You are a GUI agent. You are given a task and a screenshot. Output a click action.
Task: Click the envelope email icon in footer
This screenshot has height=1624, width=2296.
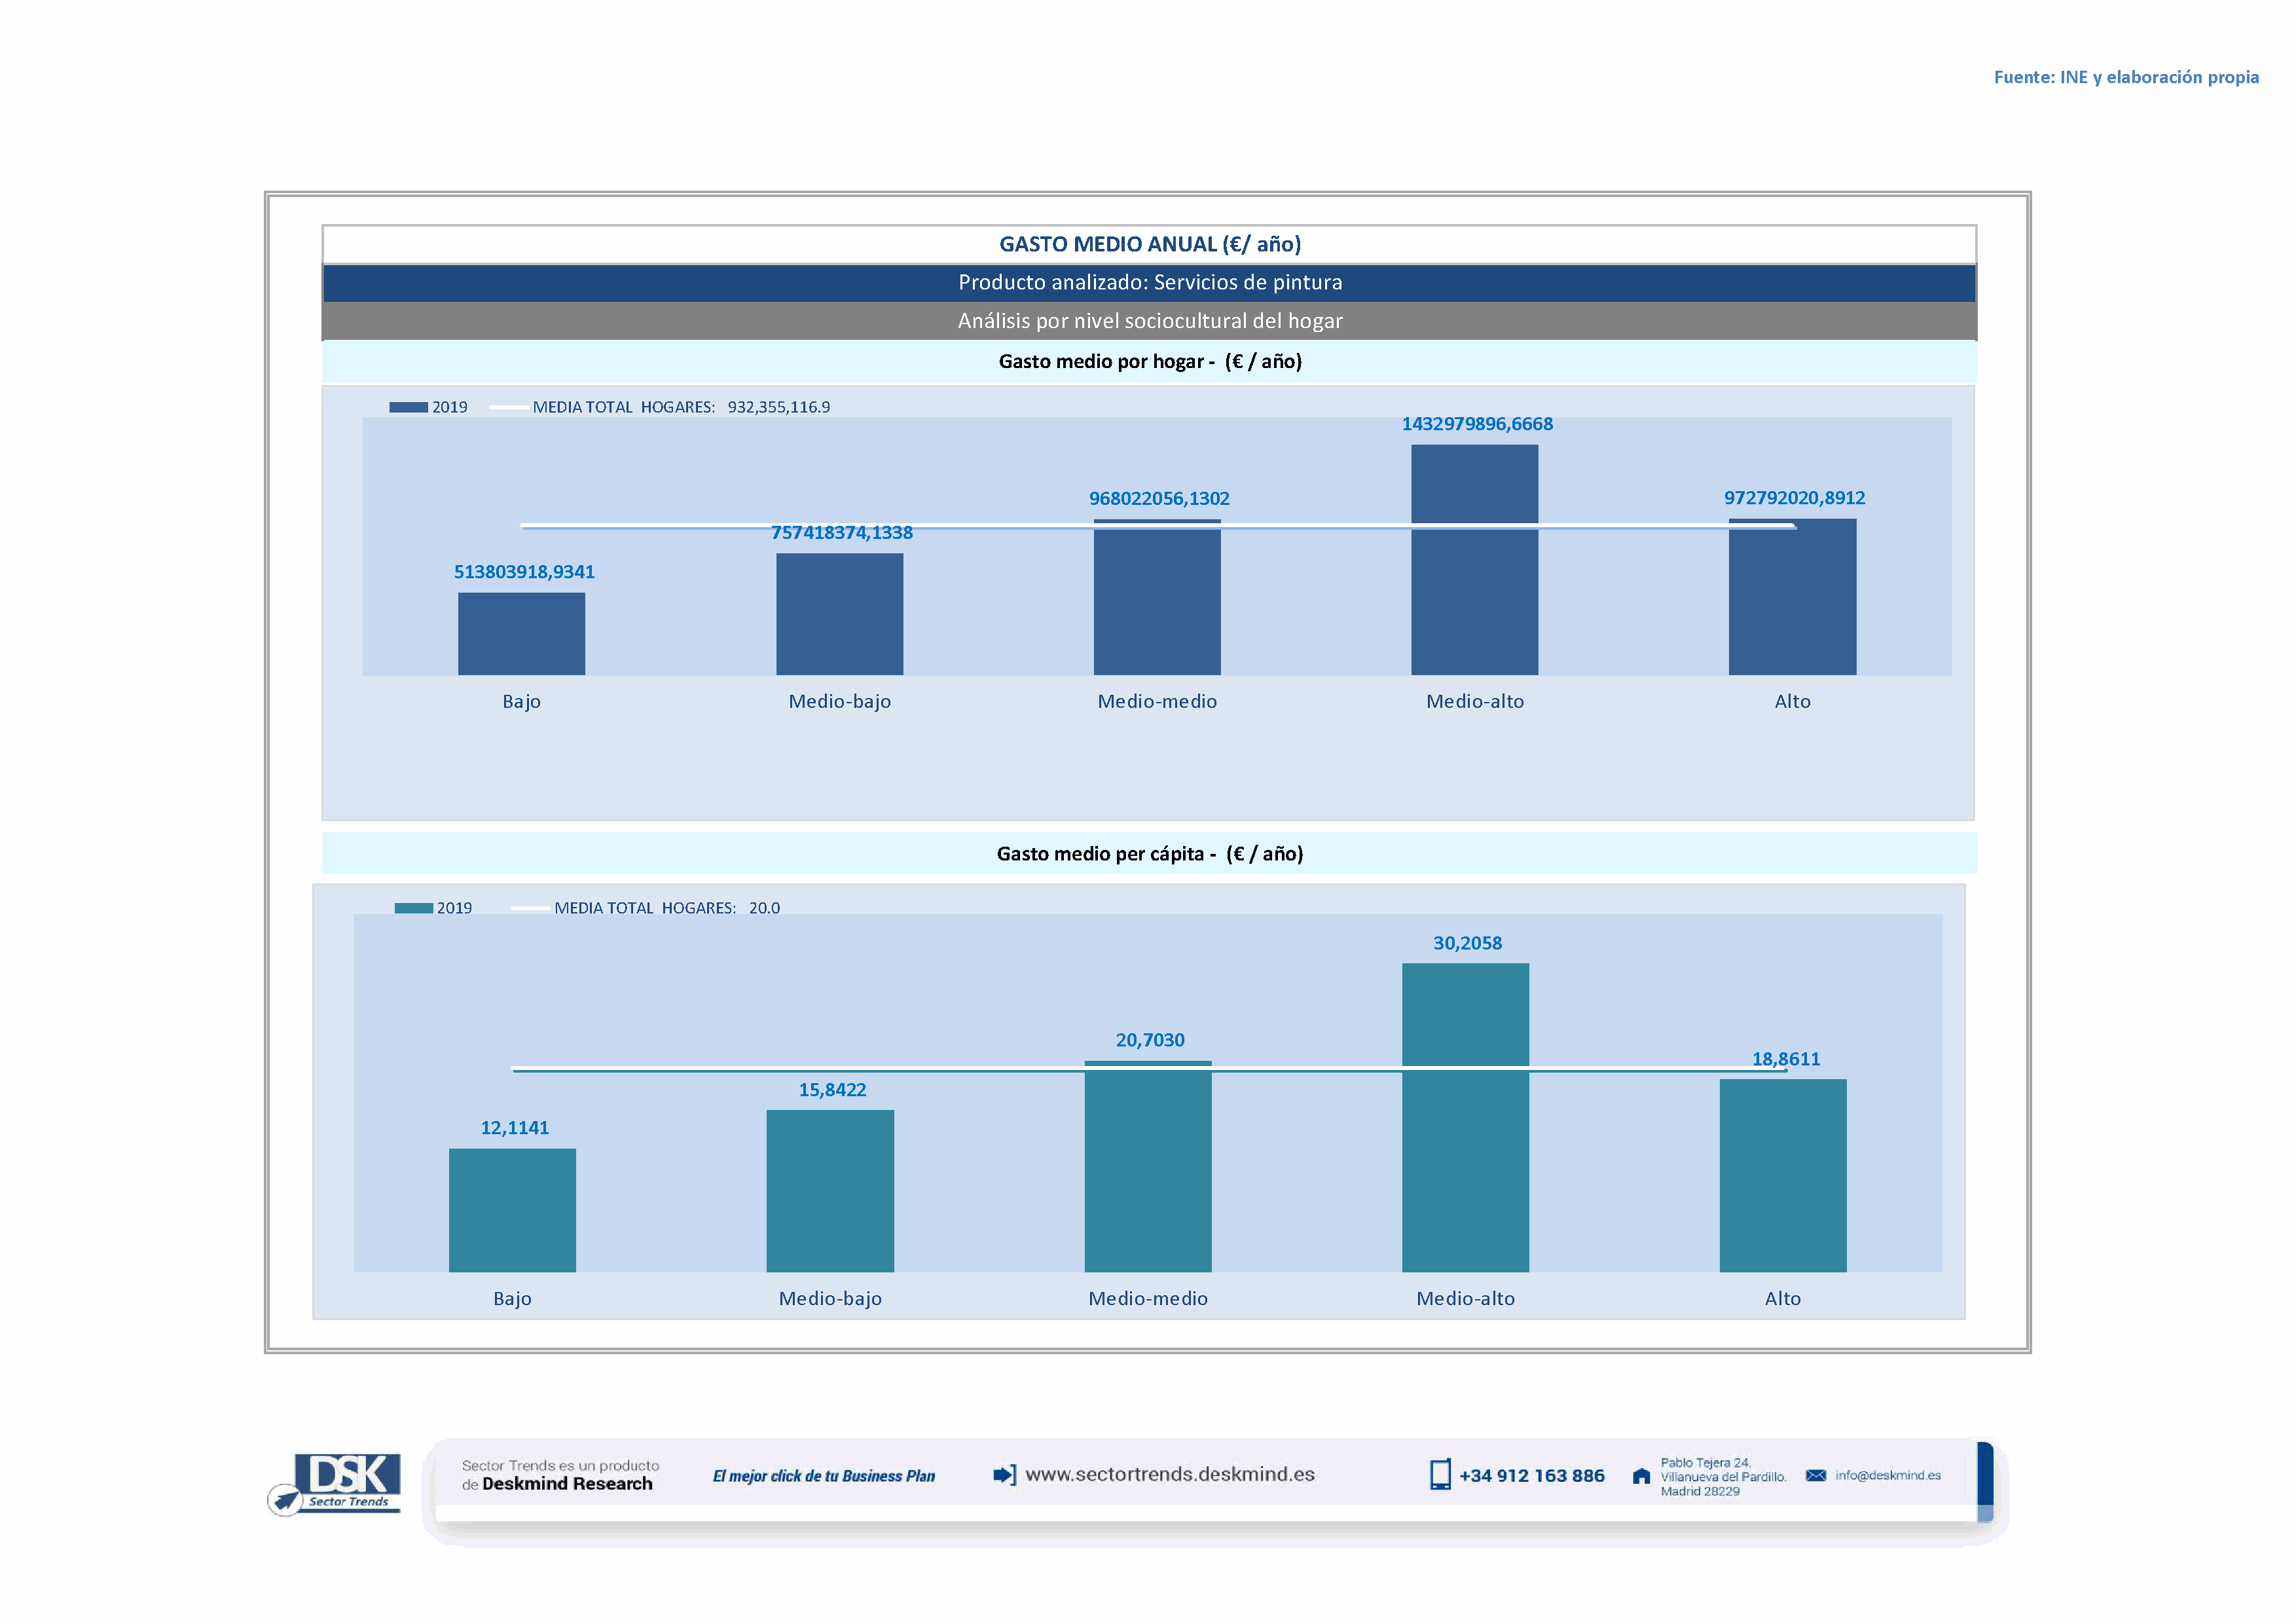click(x=1816, y=1476)
